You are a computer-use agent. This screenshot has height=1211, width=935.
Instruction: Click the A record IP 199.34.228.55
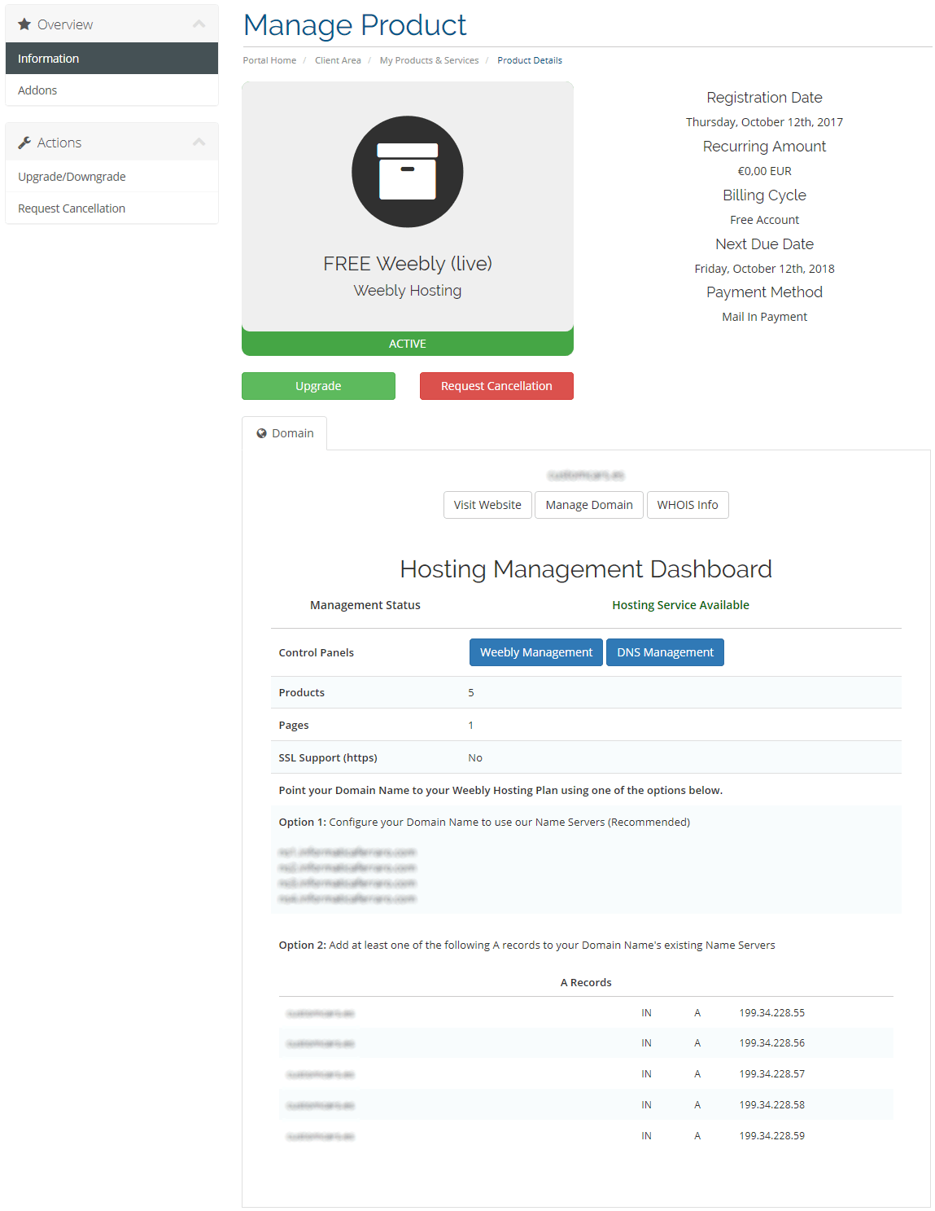(x=771, y=1013)
